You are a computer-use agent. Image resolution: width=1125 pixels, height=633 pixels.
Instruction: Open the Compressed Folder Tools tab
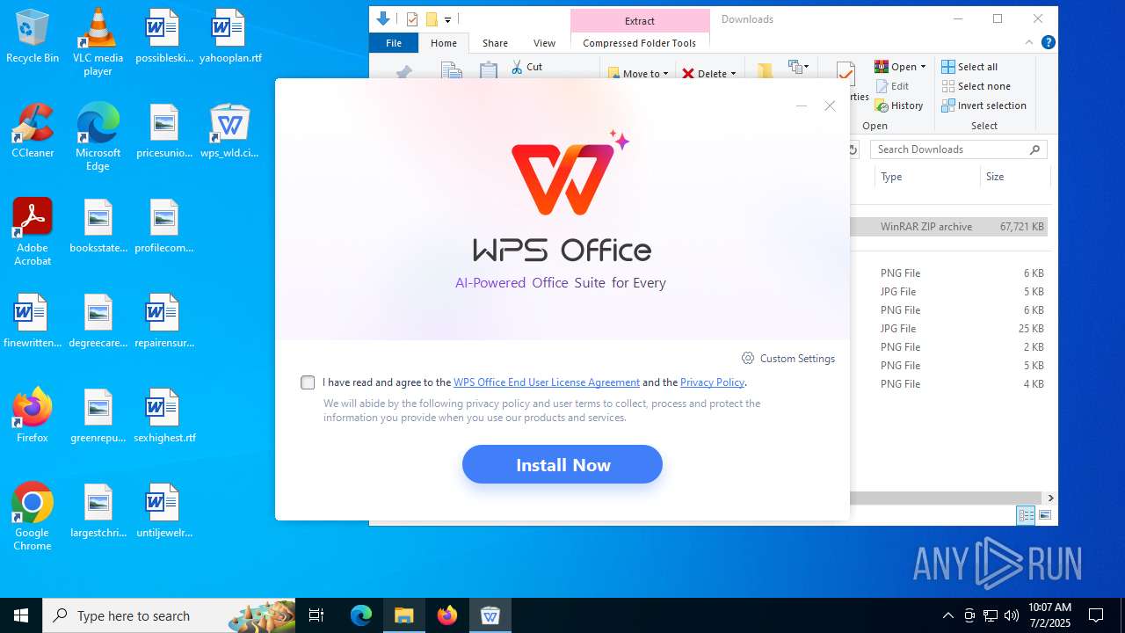(639, 43)
